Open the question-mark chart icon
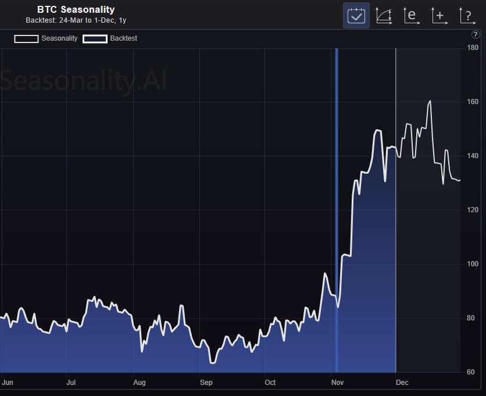 (x=467, y=16)
